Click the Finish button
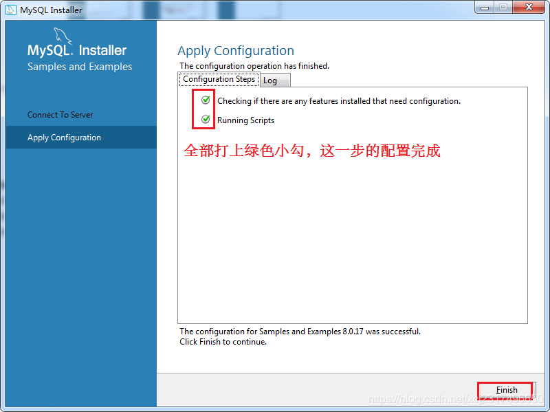This screenshot has width=550, height=412. [506, 390]
